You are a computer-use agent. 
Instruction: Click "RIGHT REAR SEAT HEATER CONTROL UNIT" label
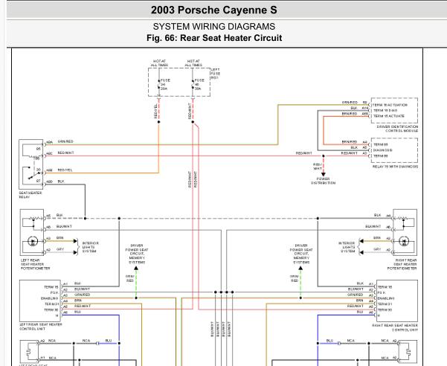(x=395, y=327)
